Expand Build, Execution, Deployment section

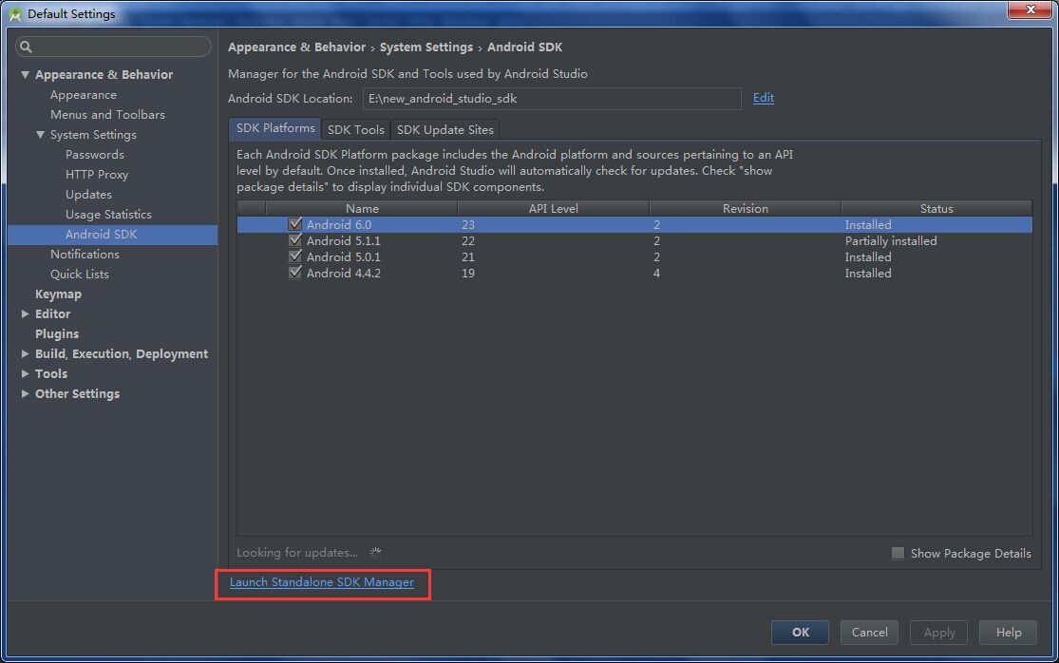(25, 354)
